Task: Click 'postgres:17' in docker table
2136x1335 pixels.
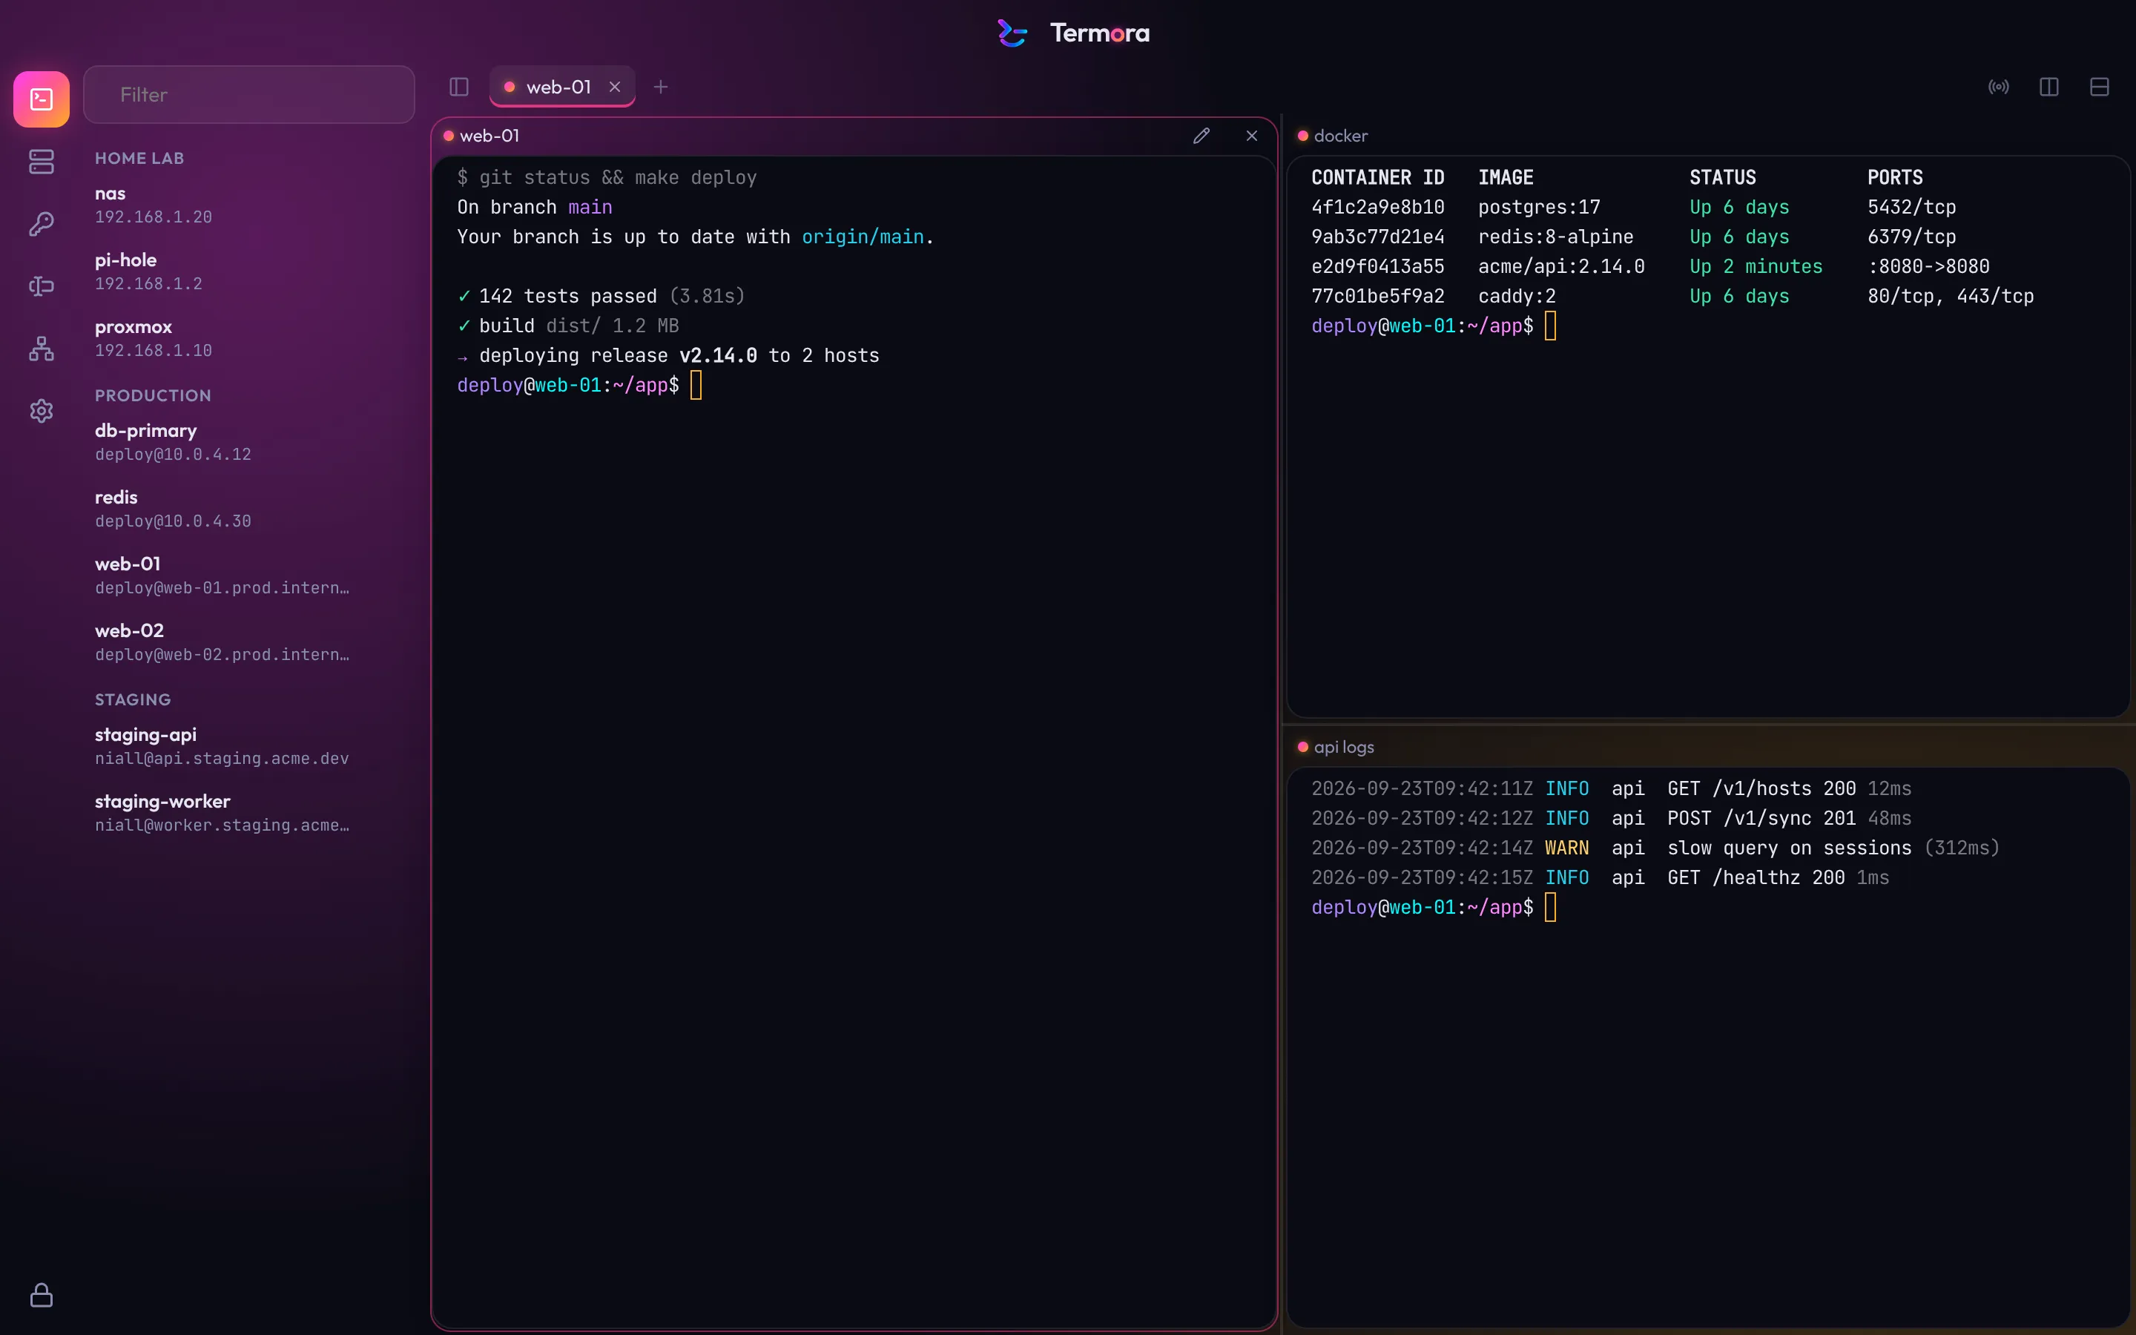Action: (x=1538, y=207)
